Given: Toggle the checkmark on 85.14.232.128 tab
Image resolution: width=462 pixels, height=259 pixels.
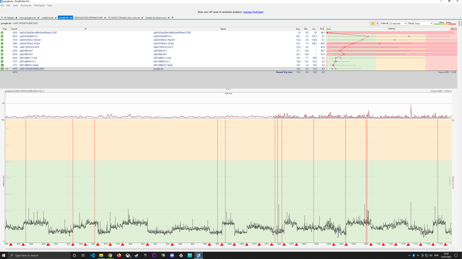Looking at the screenshot, I should [x=142, y=18].
